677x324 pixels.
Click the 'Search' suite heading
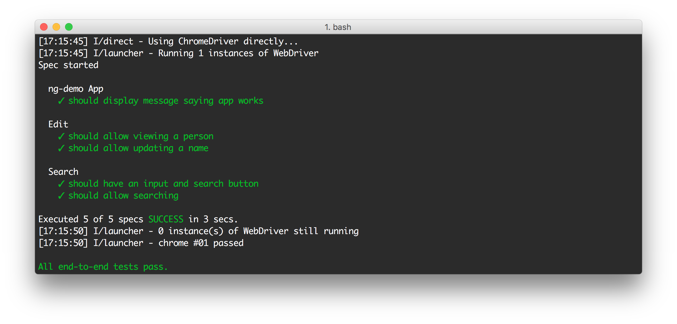63,172
